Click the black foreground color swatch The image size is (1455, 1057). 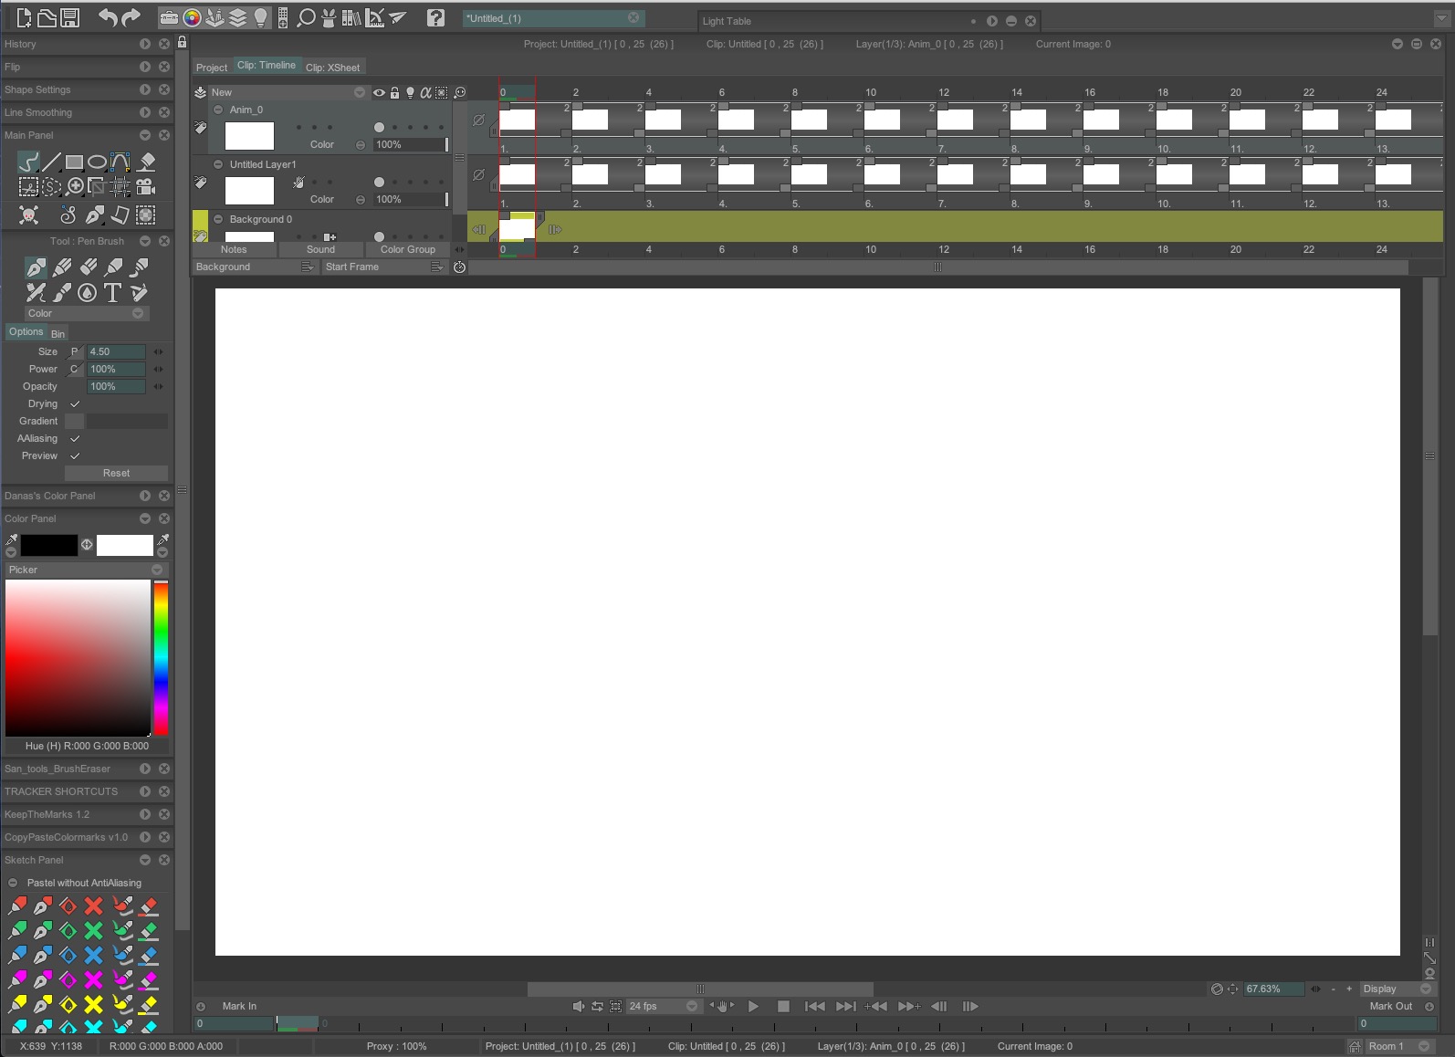point(49,545)
